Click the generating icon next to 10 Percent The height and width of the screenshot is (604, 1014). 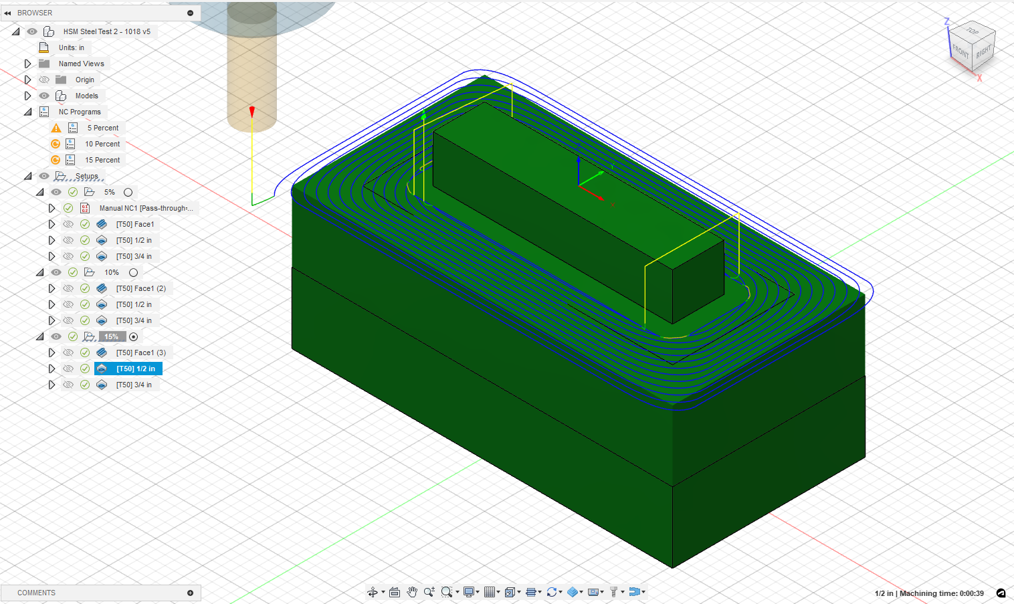(56, 143)
